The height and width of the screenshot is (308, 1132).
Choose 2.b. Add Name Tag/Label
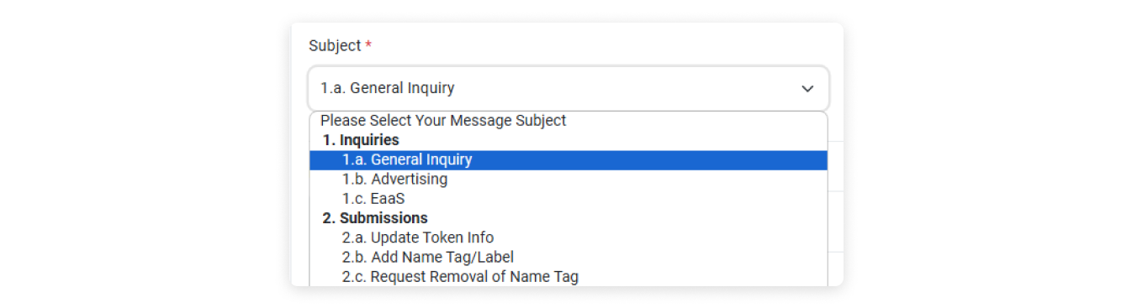pyautogui.click(x=569, y=257)
